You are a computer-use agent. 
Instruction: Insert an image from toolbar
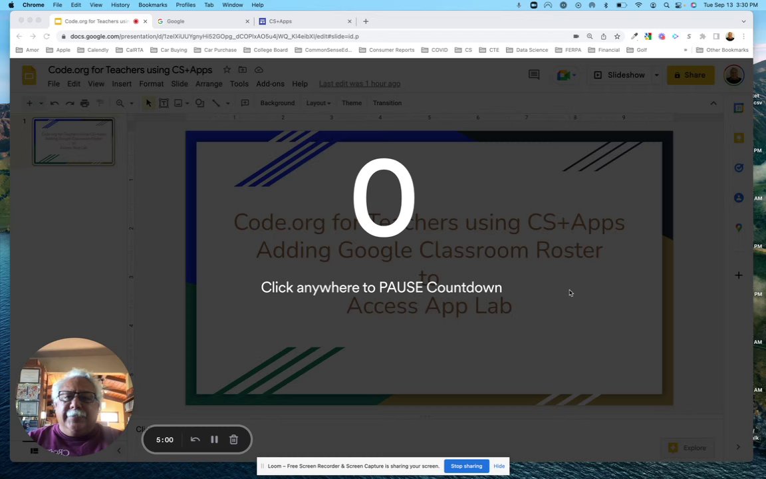click(x=178, y=103)
